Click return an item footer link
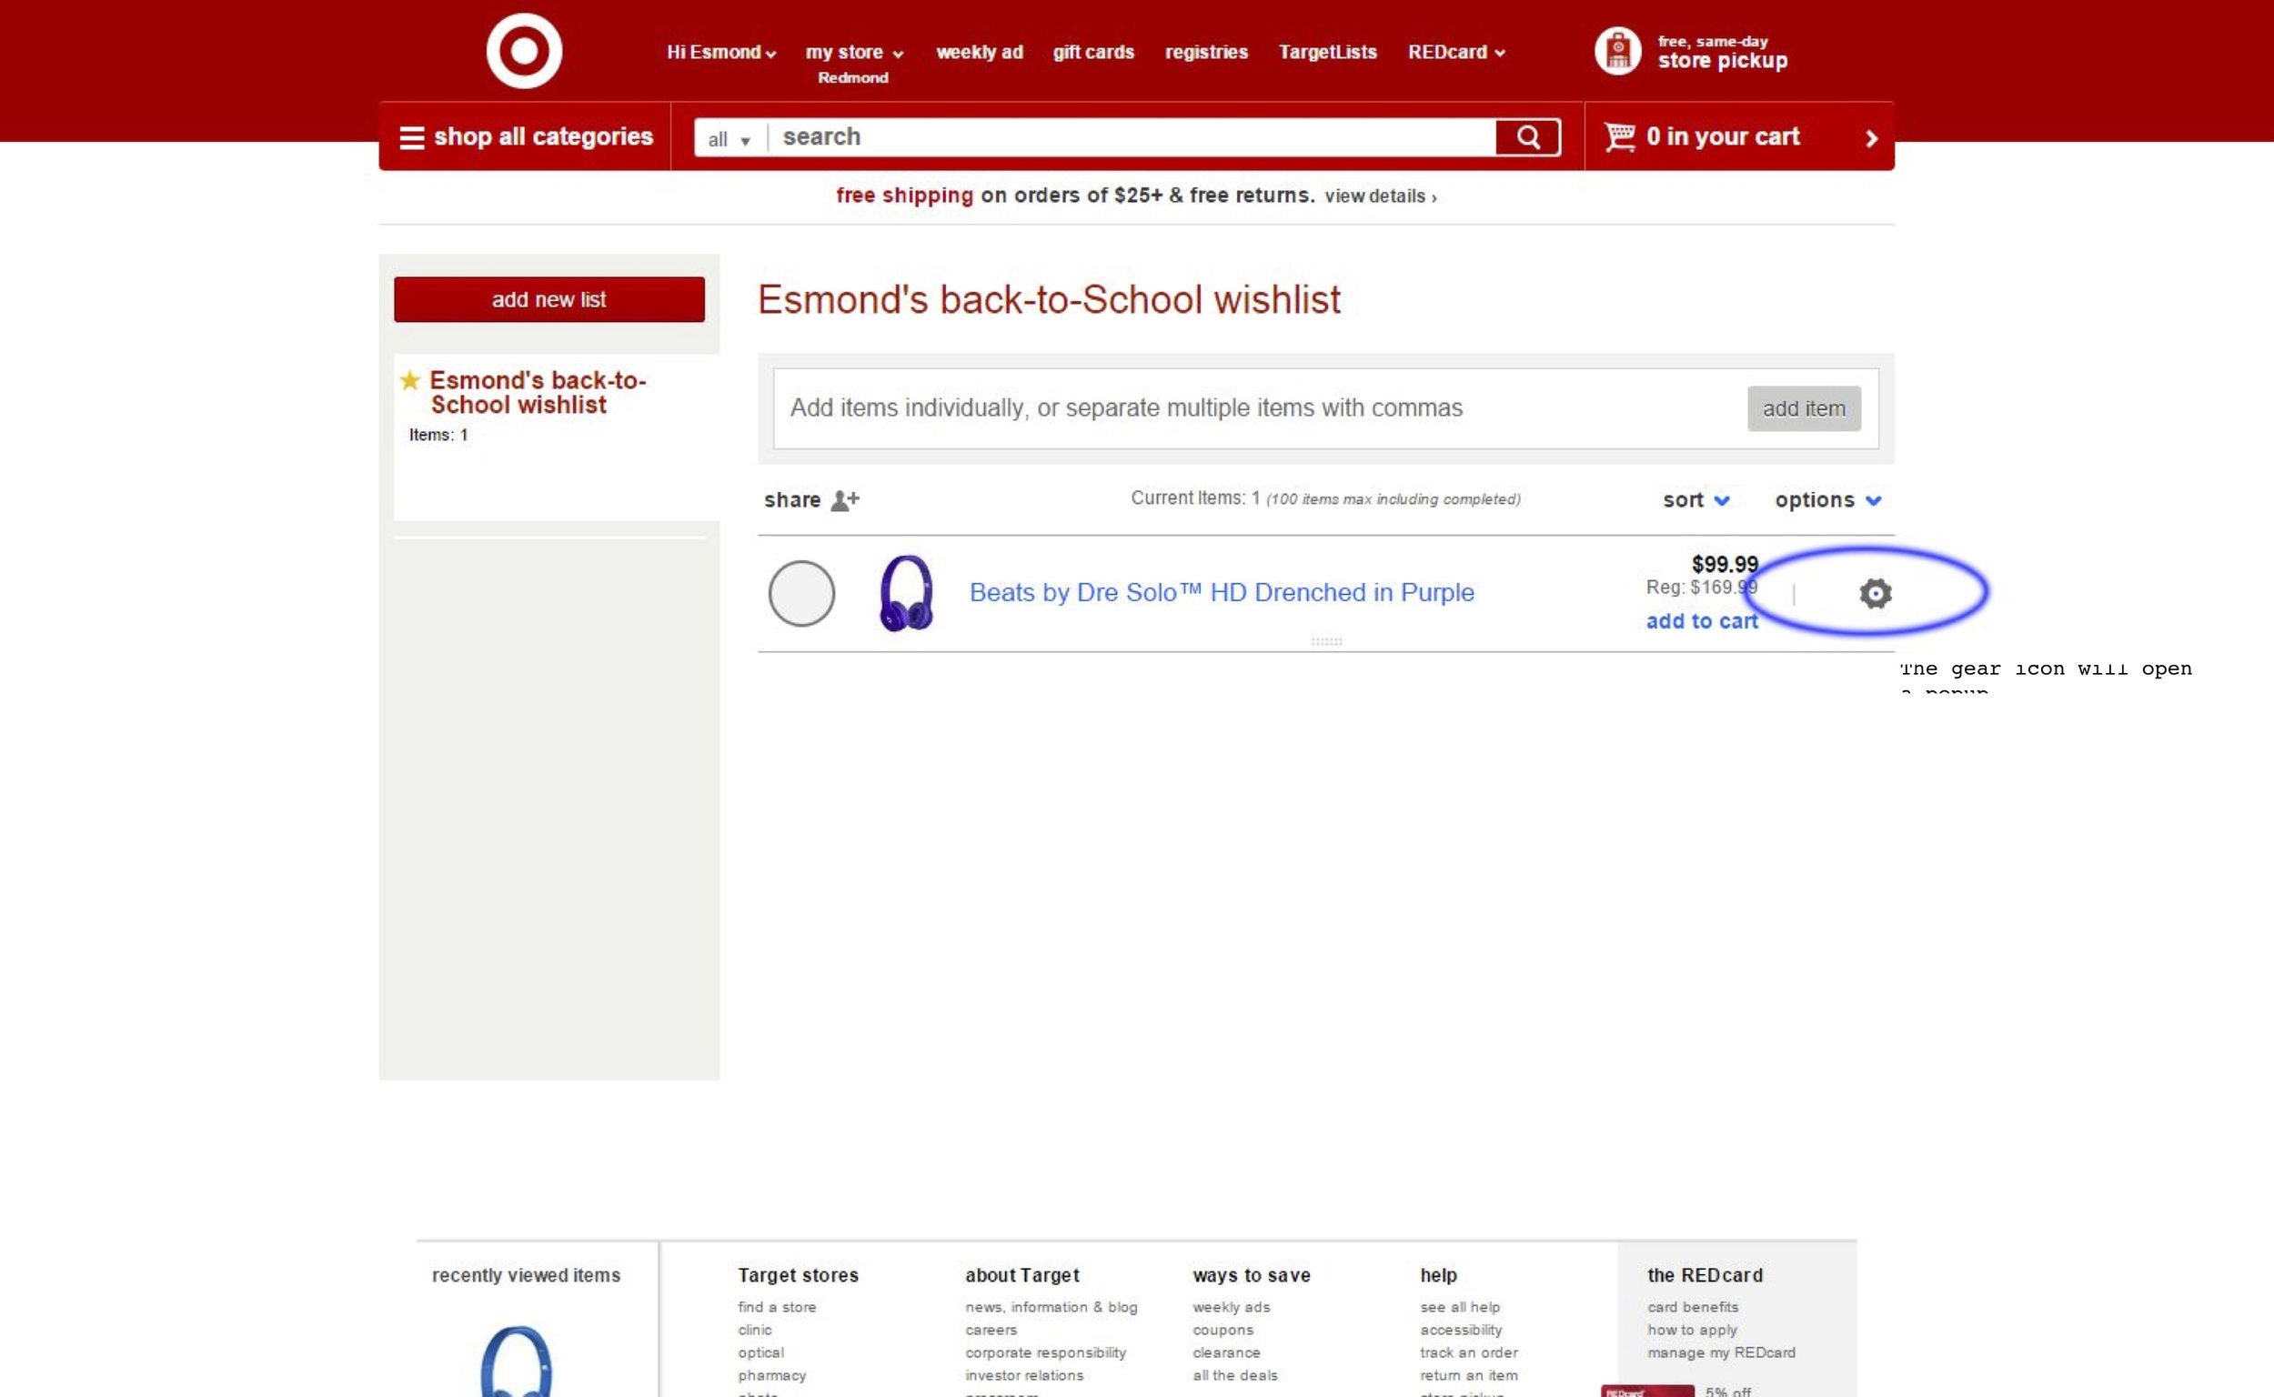Image resolution: width=2274 pixels, height=1397 pixels. [x=1468, y=1375]
